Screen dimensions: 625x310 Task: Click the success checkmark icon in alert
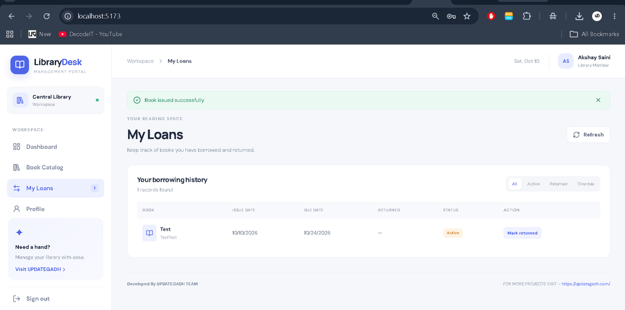137,100
